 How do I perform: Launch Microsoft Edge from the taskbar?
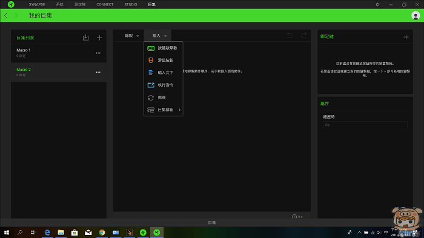tap(47, 233)
